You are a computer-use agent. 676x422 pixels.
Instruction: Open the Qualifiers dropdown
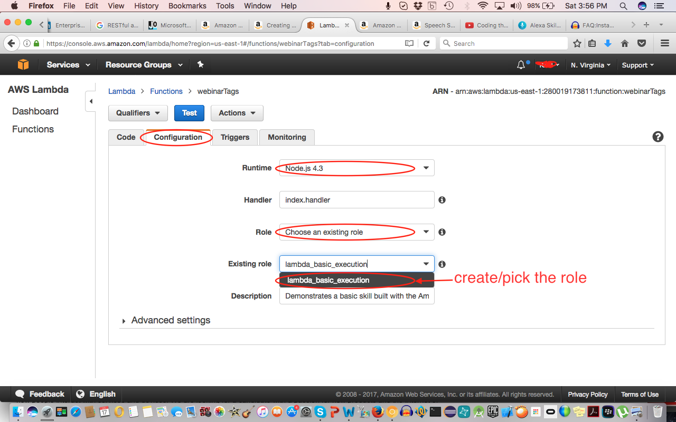[138, 113]
